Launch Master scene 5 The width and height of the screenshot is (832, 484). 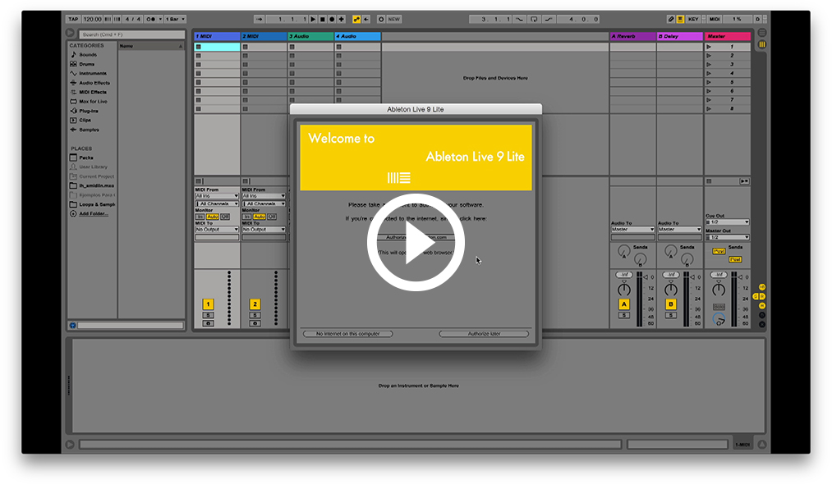709,82
